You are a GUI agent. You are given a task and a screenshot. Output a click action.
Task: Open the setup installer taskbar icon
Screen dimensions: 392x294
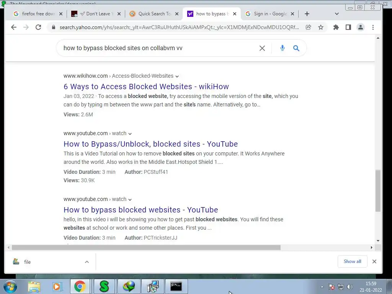153,286
